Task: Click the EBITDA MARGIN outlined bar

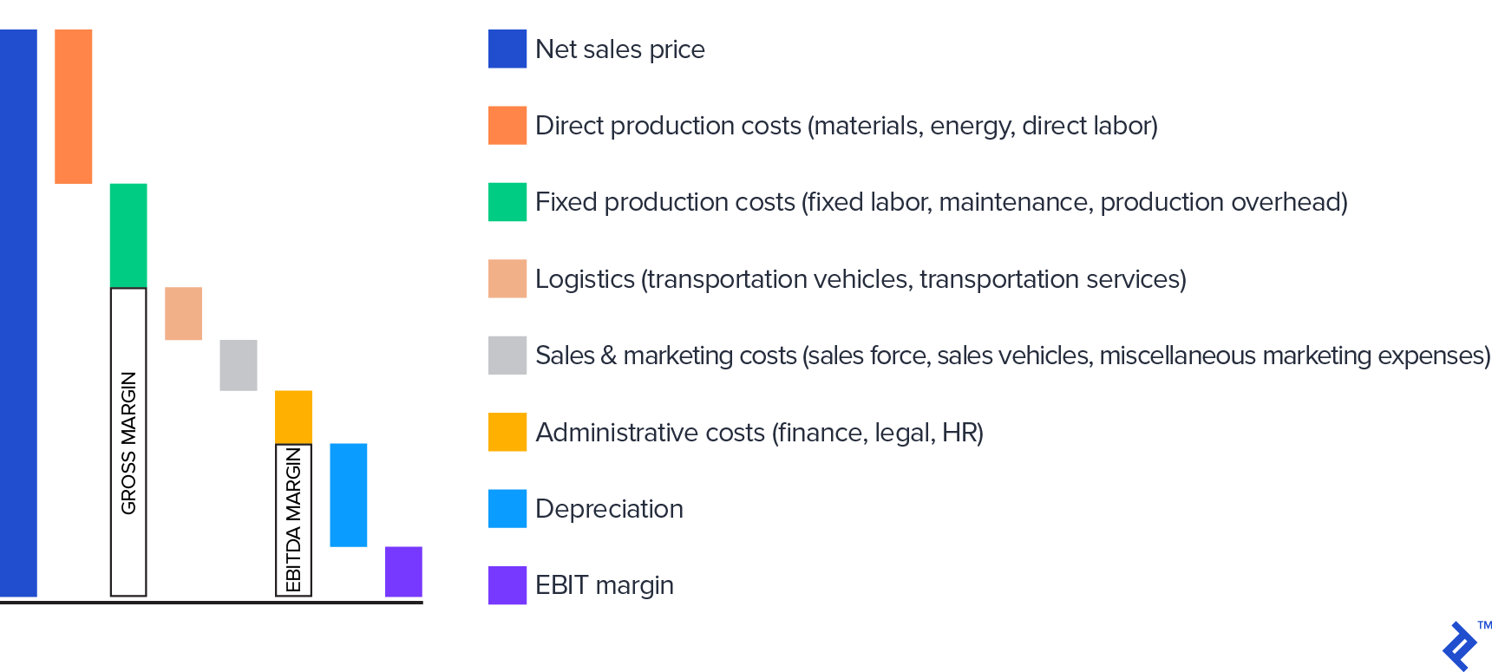Action: tap(293, 519)
